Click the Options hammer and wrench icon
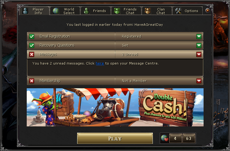Screen dimensions: 230x151 point(178,11)
